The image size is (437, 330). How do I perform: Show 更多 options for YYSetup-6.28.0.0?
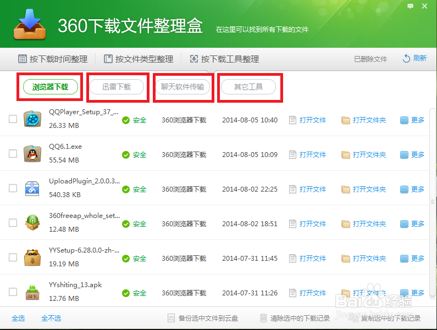pos(412,259)
